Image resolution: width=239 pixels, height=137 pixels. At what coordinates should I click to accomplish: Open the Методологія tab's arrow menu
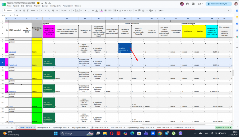(49, 128)
